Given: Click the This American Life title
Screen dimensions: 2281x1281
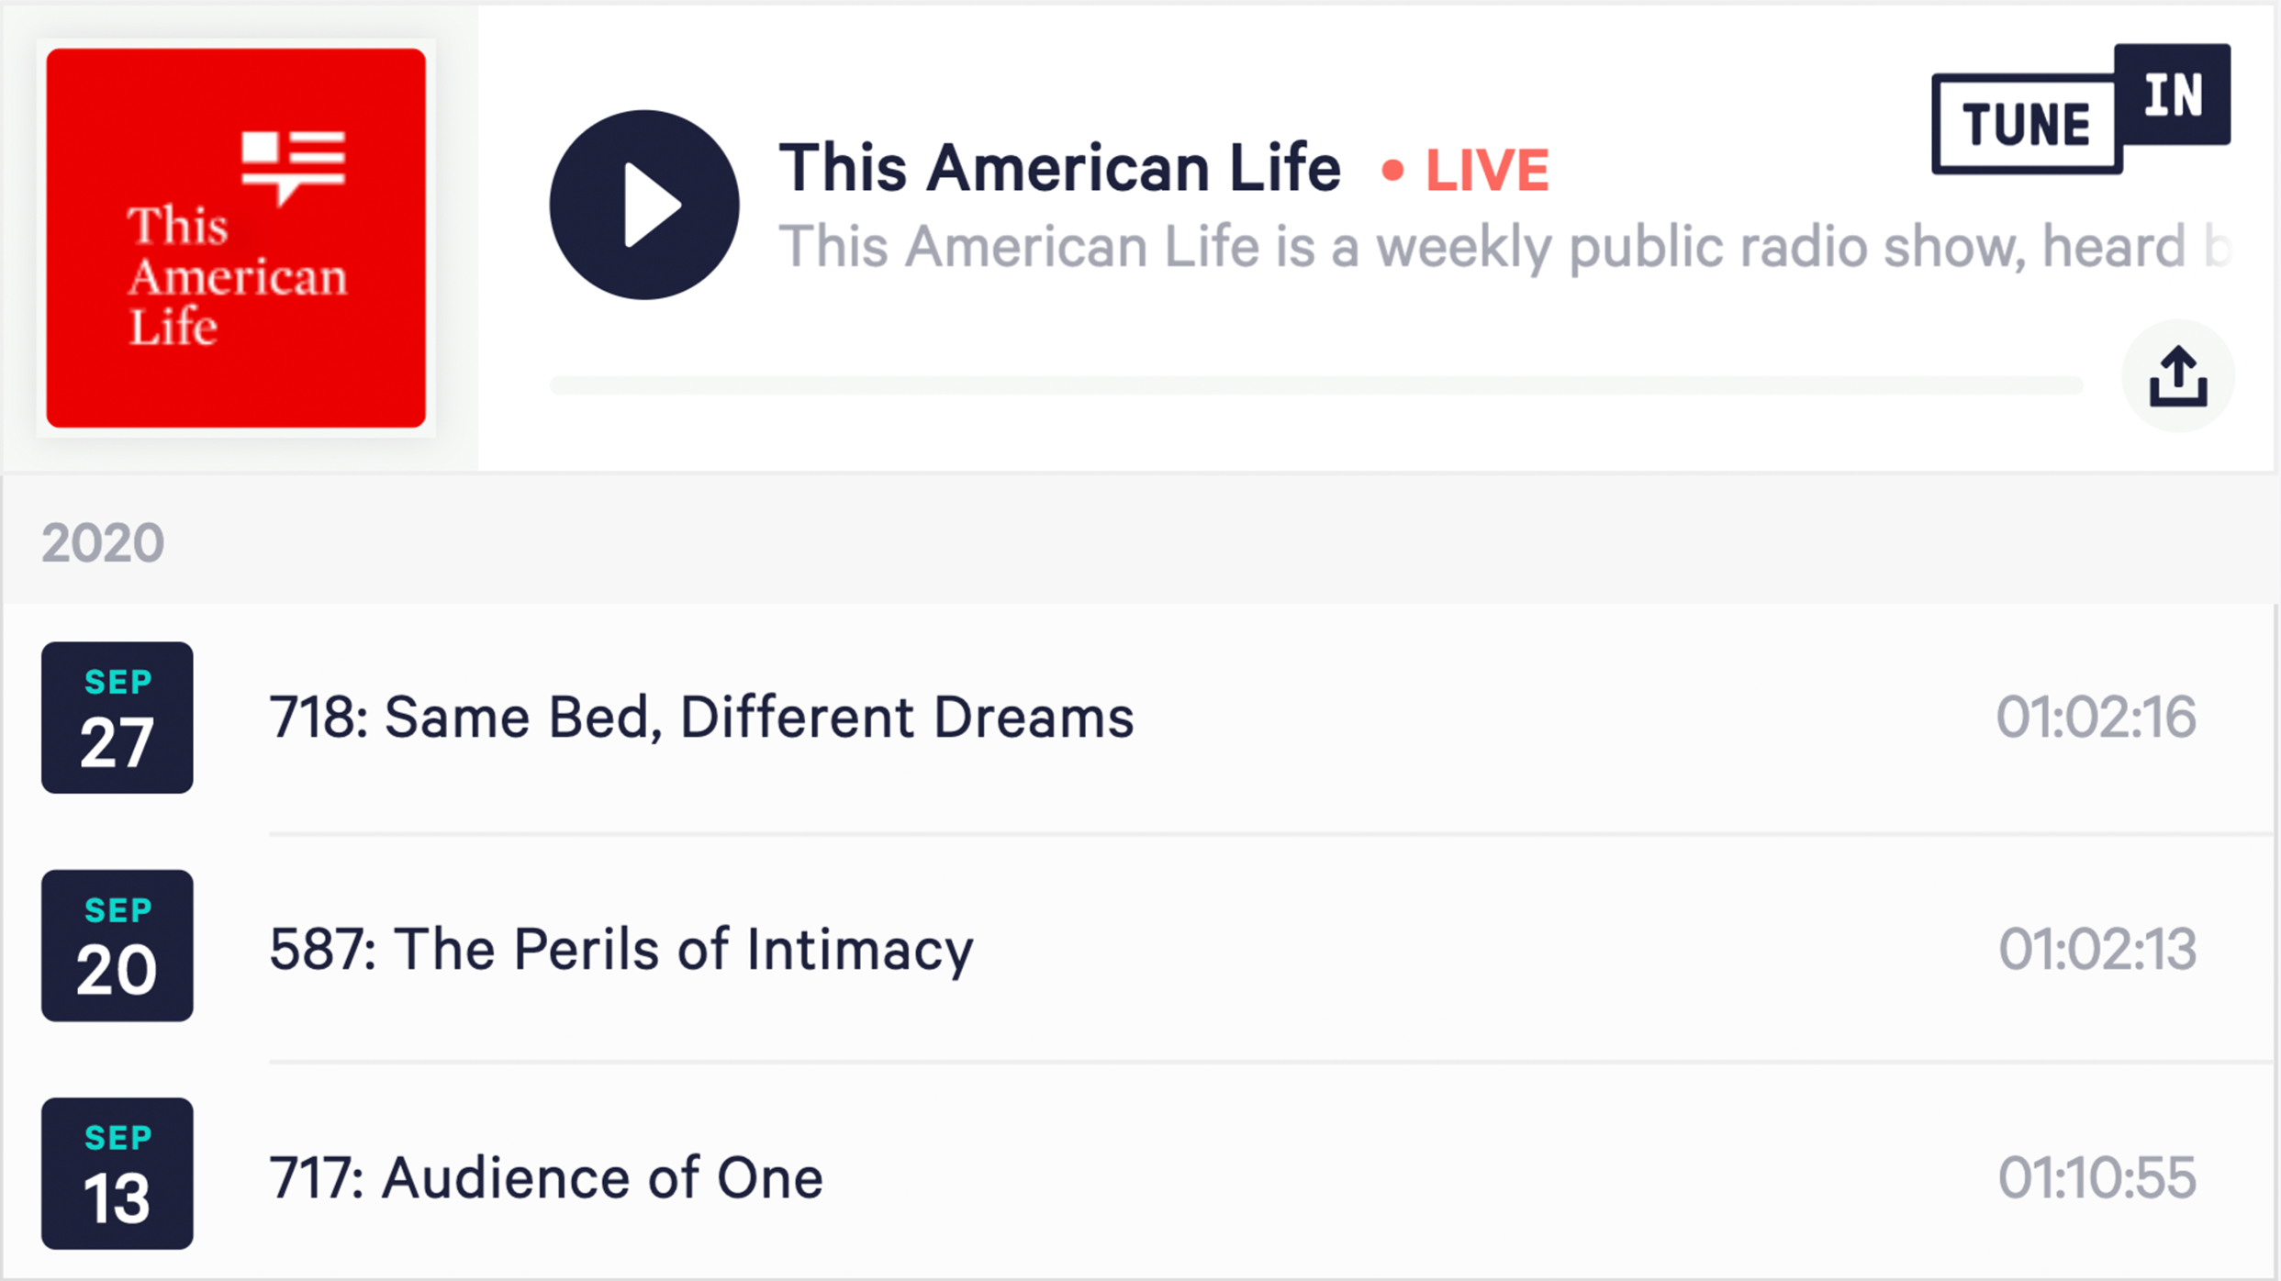Looking at the screenshot, I should [1060, 169].
